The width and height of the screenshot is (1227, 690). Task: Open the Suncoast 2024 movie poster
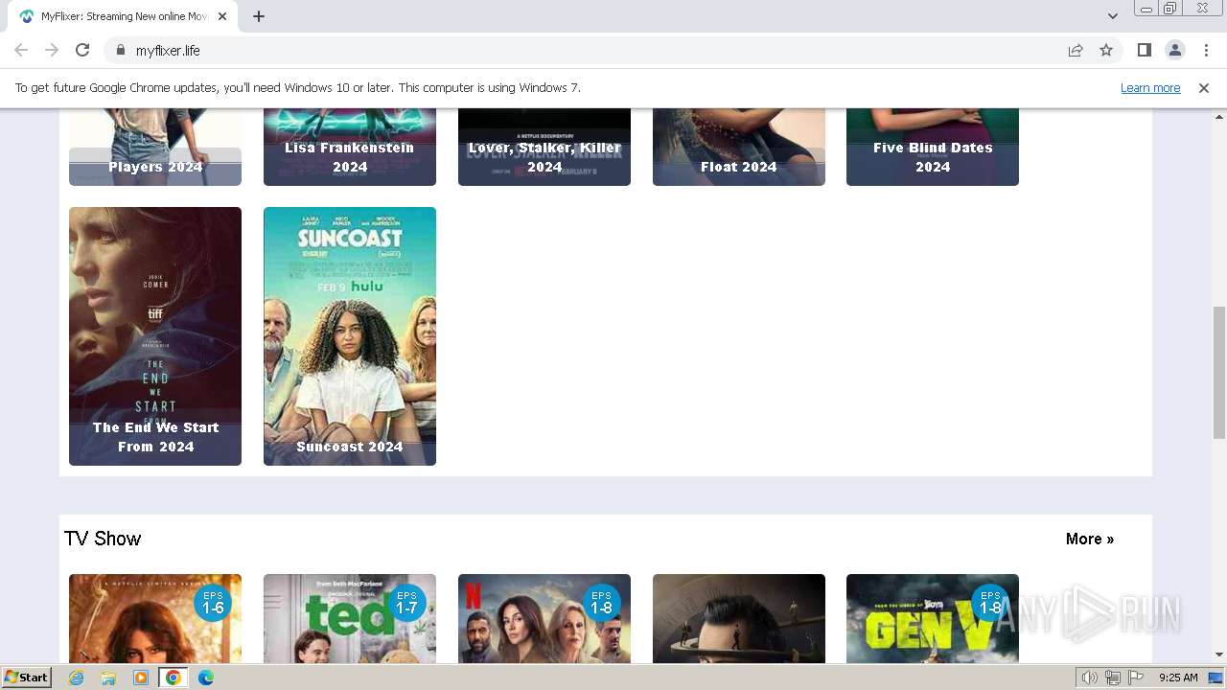(350, 336)
